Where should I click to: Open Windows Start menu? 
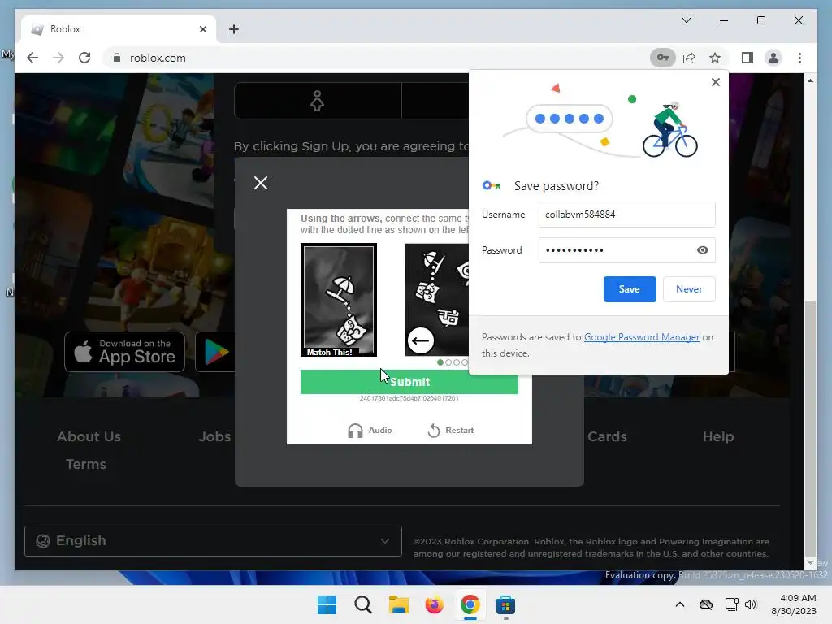327,604
